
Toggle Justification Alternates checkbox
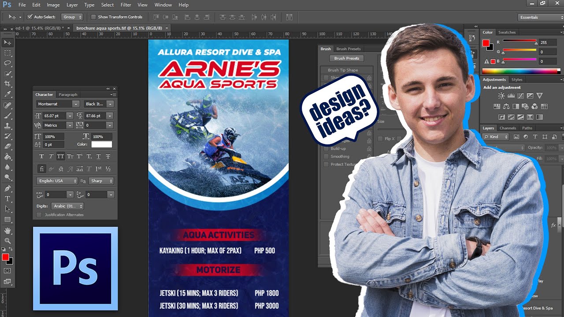pyautogui.click(x=39, y=215)
